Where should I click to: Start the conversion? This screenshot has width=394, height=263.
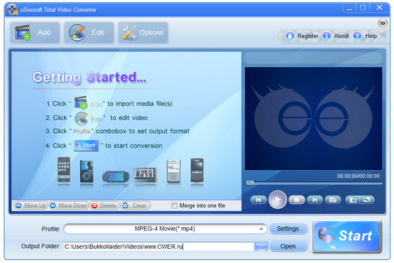(x=346, y=236)
